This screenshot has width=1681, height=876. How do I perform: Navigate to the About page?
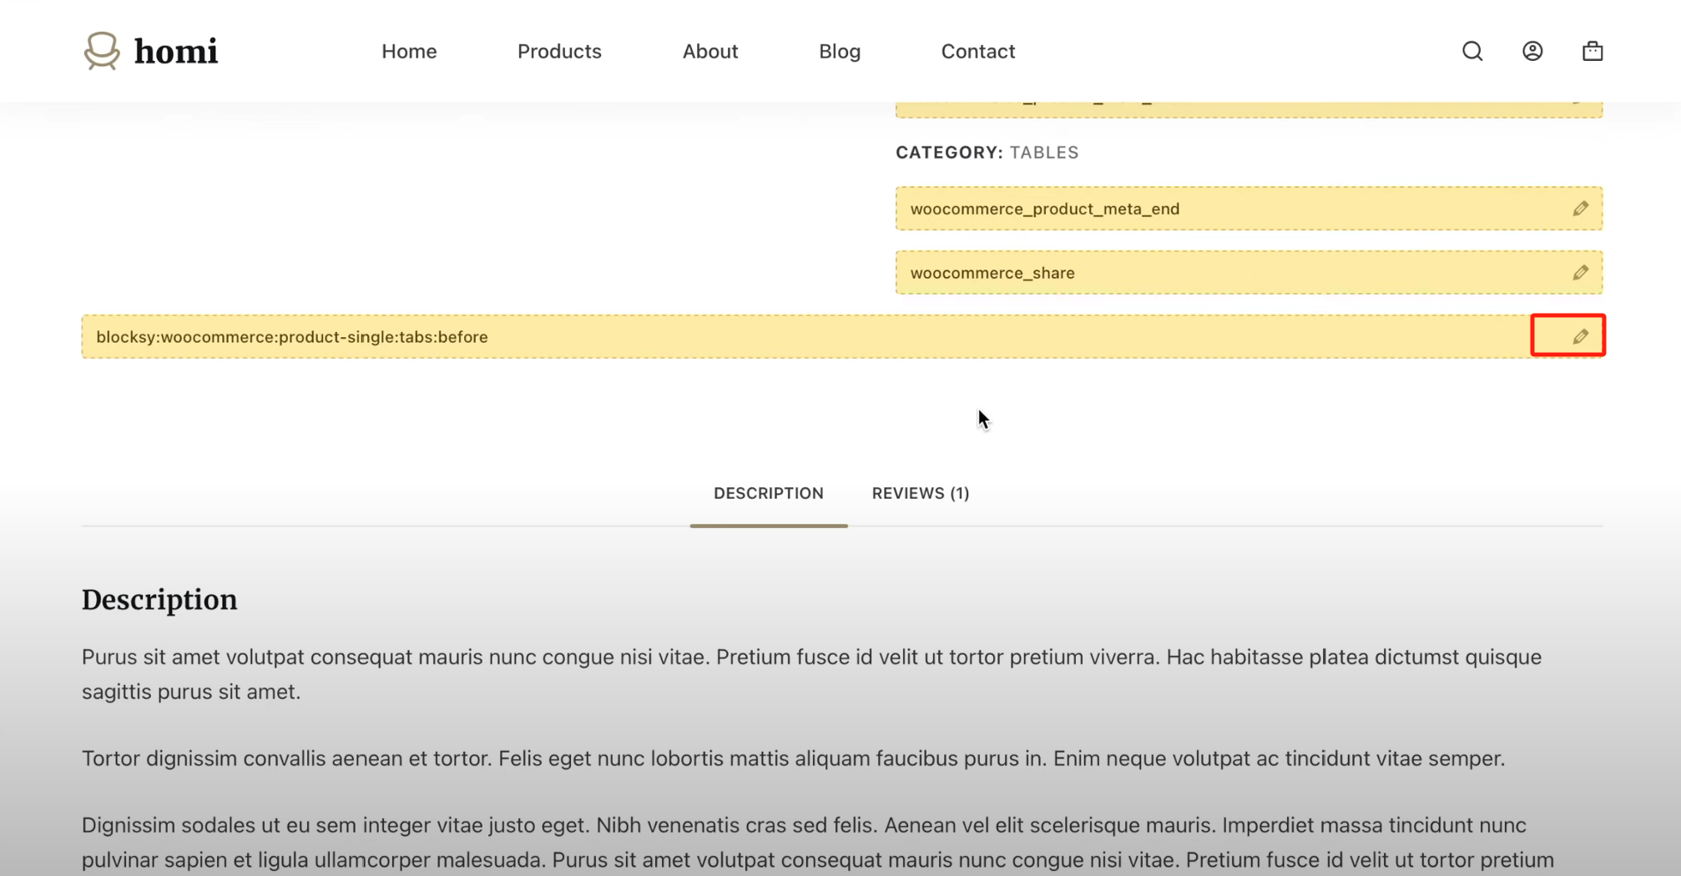[710, 51]
